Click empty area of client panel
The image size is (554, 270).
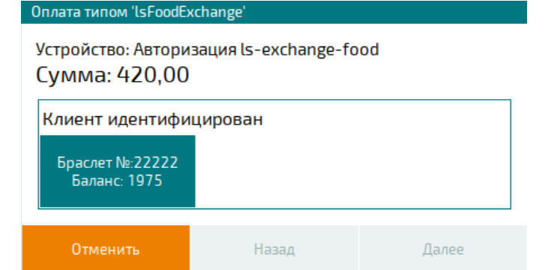pyautogui.click(x=352, y=171)
